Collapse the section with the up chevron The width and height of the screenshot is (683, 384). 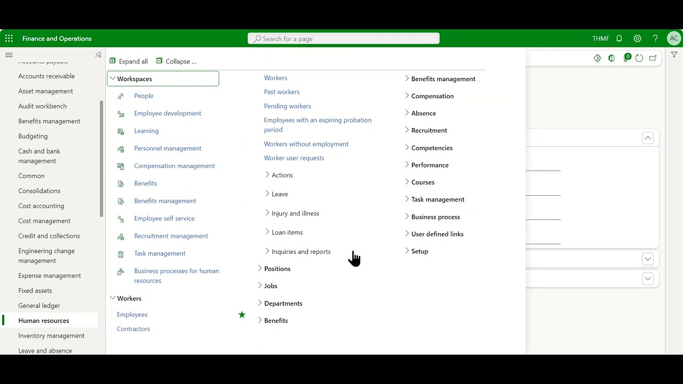tap(648, 138)
